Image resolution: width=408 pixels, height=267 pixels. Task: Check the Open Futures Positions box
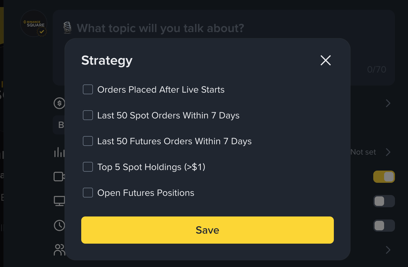click(x=88, y=193)
